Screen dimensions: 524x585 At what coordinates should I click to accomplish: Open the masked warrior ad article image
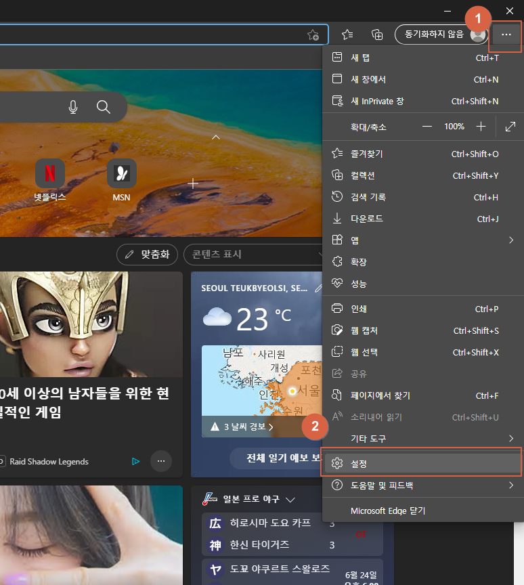click(91, 324)
